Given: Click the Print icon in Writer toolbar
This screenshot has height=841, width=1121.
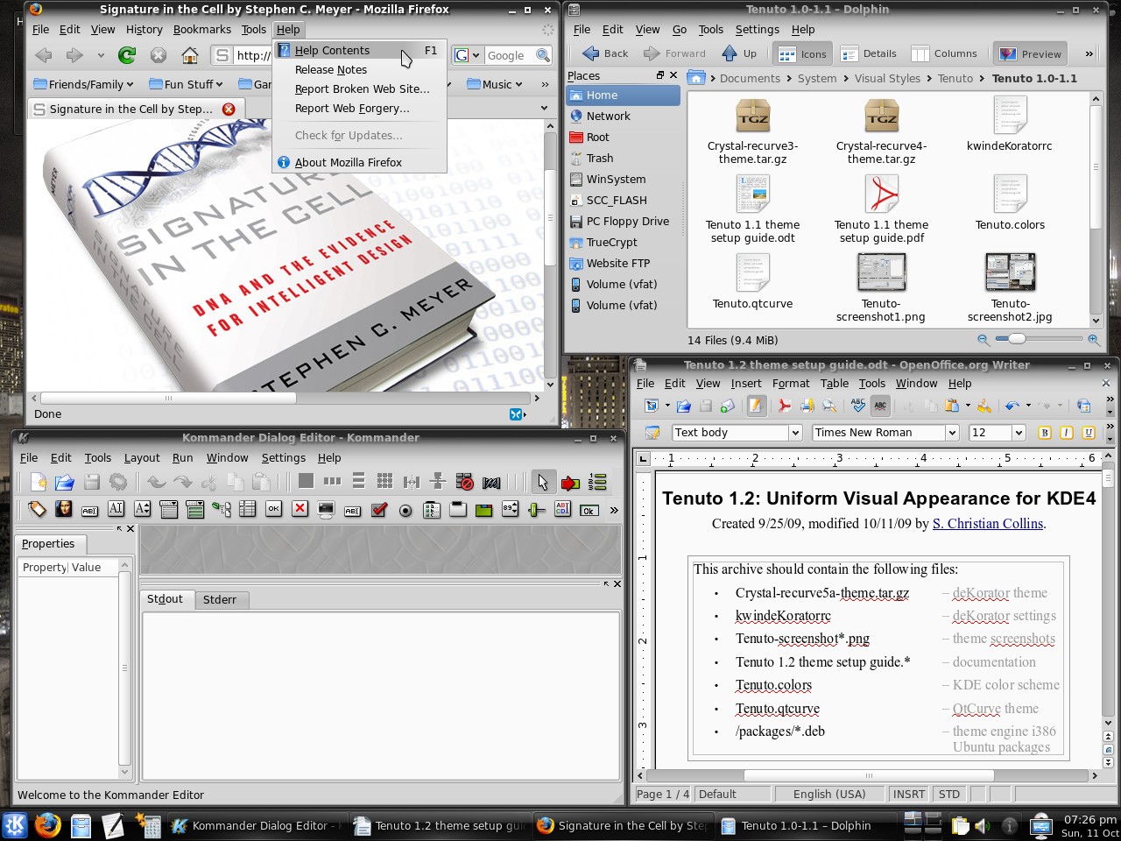Looking at the screenshot, I should (807, 406).
